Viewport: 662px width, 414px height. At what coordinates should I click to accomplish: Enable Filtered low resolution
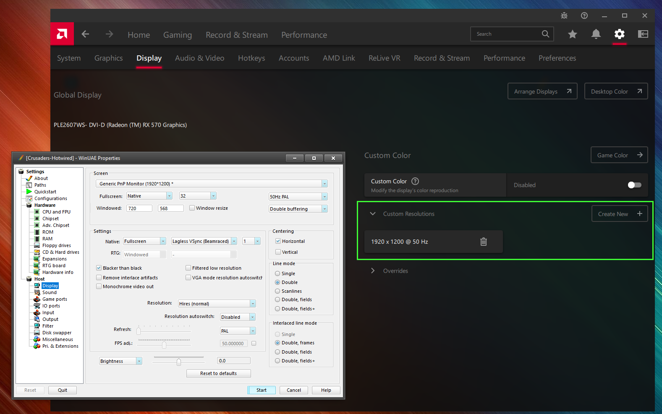tap(188, 268)
